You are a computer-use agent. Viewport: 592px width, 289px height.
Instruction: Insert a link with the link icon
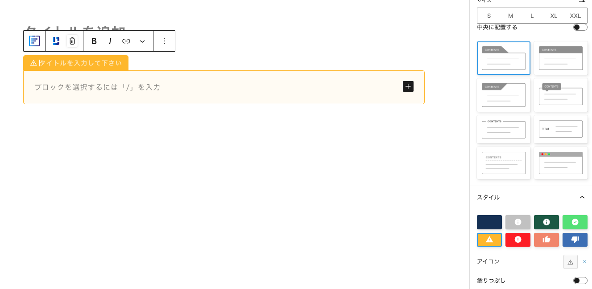coord(126,41)
